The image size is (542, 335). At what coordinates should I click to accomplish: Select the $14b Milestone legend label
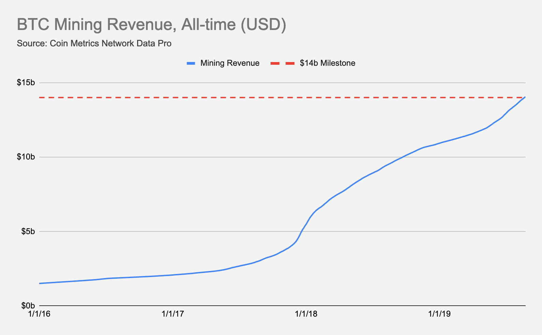click(x=327, y=63)
